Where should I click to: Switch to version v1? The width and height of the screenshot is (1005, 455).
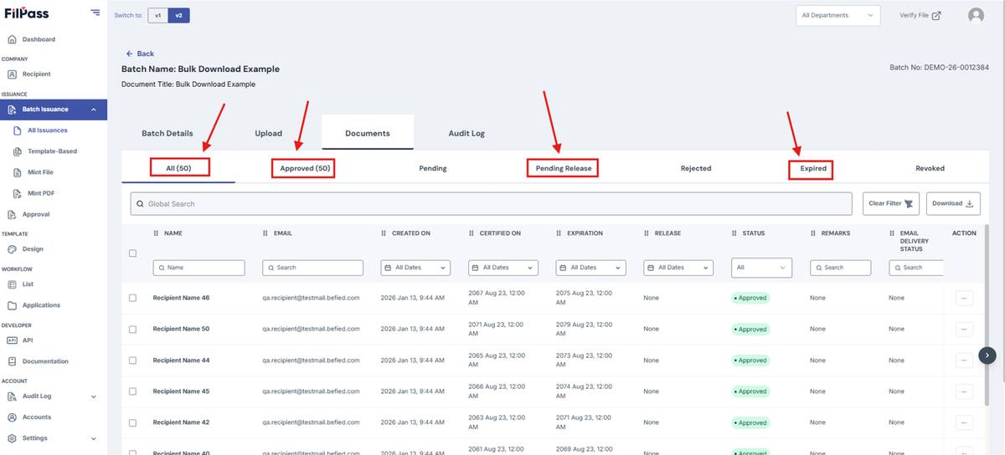click(158, 15)
